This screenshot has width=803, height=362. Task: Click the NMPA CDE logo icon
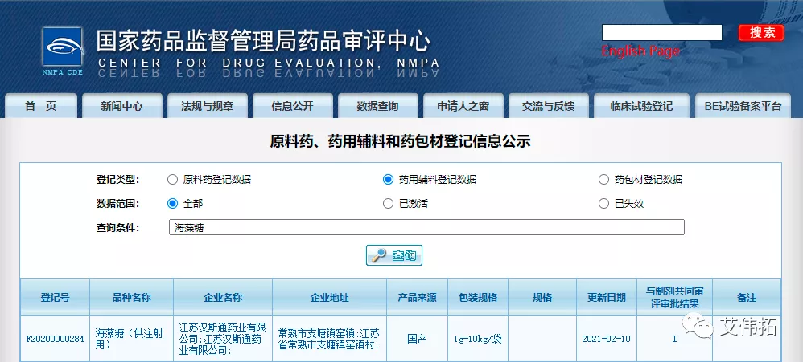pyautogui.click(x=62, y=51)
